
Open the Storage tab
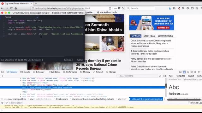pyautogui.click(x=111, y=72)
